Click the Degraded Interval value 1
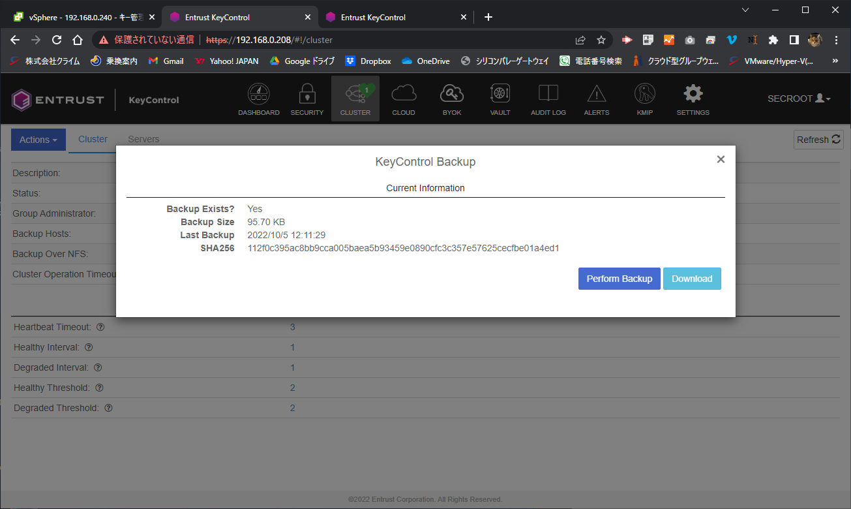 293,367
